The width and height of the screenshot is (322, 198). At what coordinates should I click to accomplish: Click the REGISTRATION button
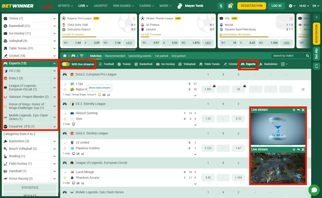[251, 5]
